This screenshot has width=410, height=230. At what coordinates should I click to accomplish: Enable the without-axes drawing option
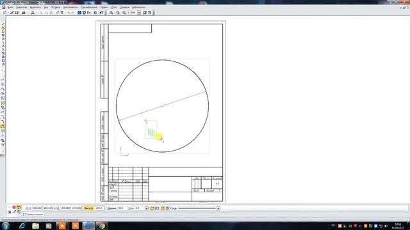click(152, 208)
